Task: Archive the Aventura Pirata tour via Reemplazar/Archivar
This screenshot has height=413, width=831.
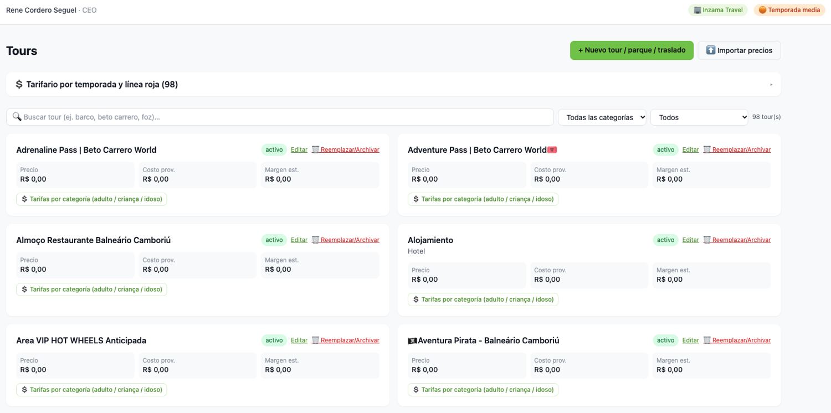Action: pyautogui.click(x=737, y=340)
